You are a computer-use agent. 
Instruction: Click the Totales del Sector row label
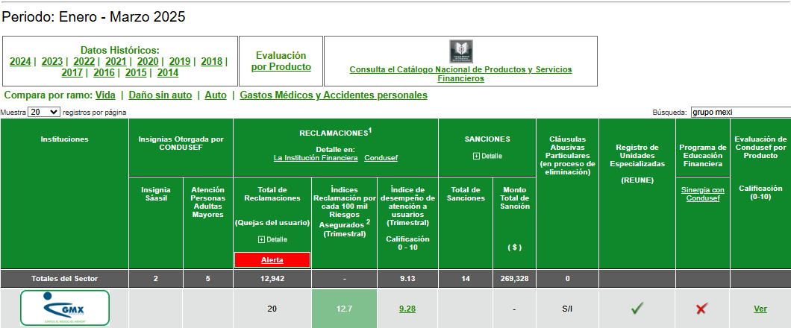[x=65, y=278]
